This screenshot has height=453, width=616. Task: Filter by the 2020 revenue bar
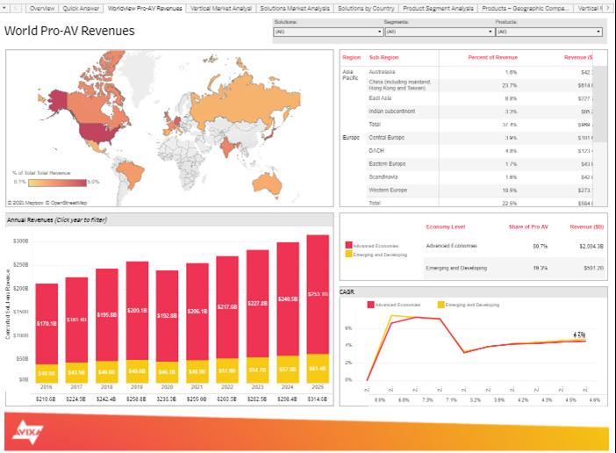(x=167, y=326)
